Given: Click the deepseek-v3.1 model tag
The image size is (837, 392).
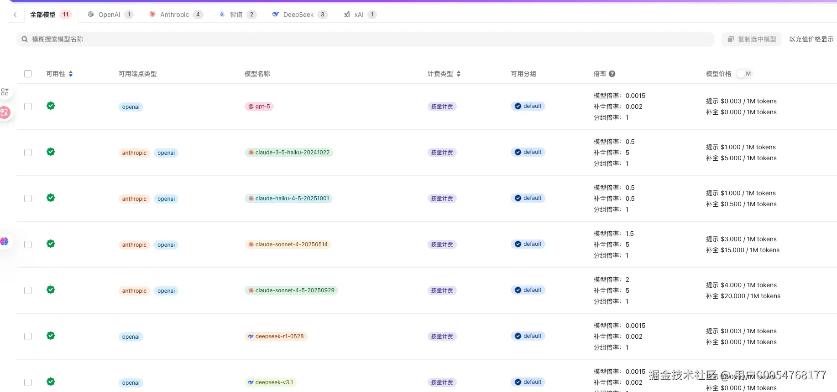Looking at the screenshot, I should [x=271, y=382].
